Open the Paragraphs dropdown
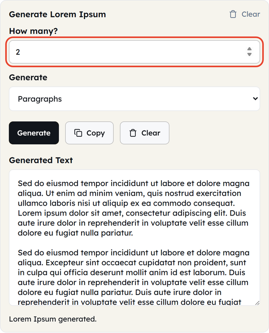 click(x=134, y=99)
